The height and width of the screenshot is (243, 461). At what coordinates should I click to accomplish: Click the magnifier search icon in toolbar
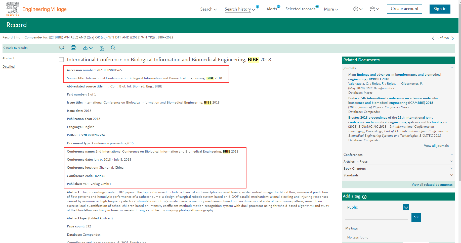pyautogui.click(x=113, y=48)
